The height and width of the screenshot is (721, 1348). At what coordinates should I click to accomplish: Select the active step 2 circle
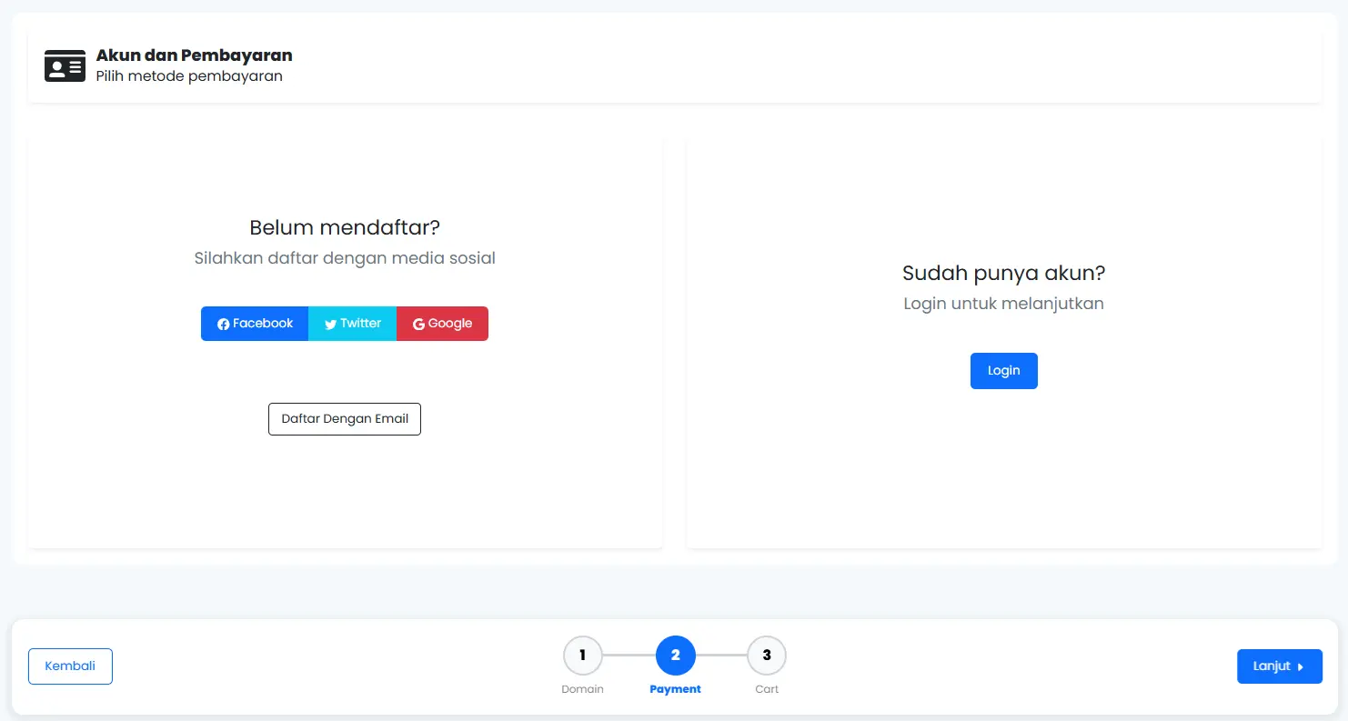pyautogui.click(x=676, y=656)
